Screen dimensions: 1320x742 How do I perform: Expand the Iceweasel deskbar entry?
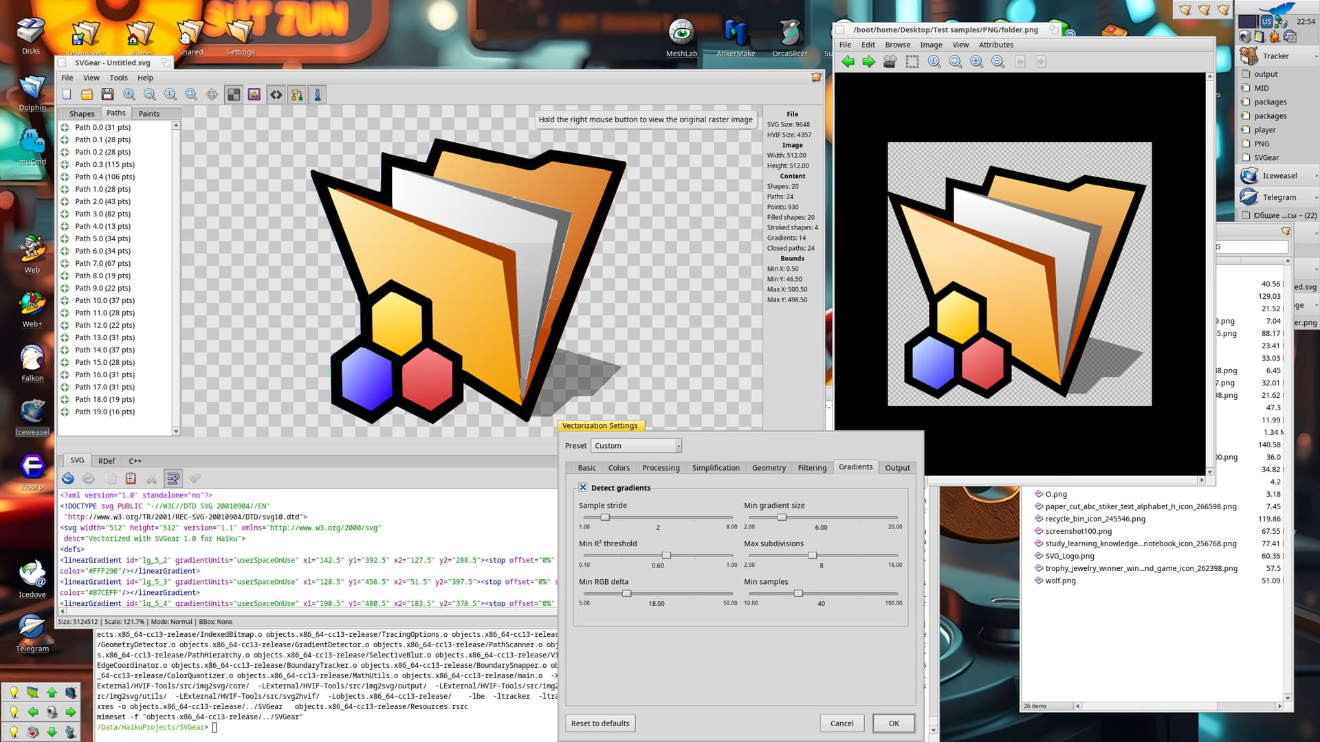(x=1316, y=176)
